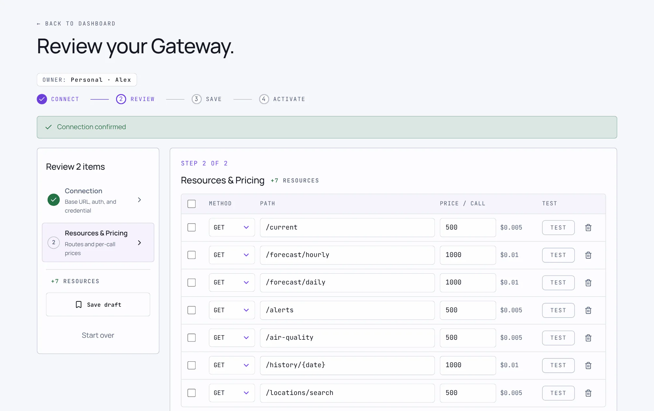Click Start over
This screenshot has width=654, height=411.
98,335
